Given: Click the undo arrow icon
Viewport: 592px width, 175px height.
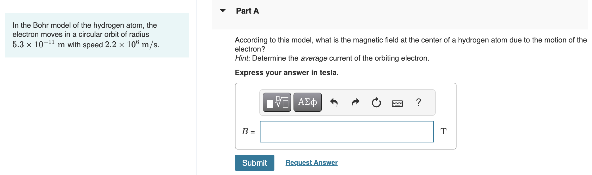Looking at the screenshot, I should [334, 102].
